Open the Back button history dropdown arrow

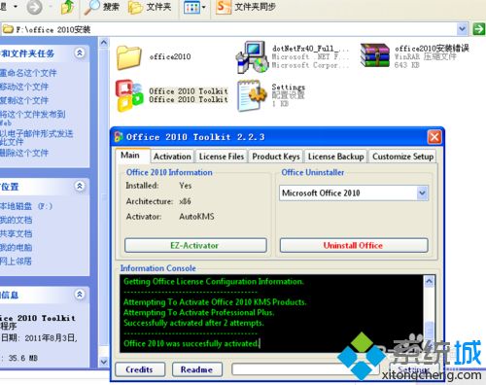point(16,7)
